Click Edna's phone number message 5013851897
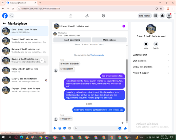 click(66, 119)
